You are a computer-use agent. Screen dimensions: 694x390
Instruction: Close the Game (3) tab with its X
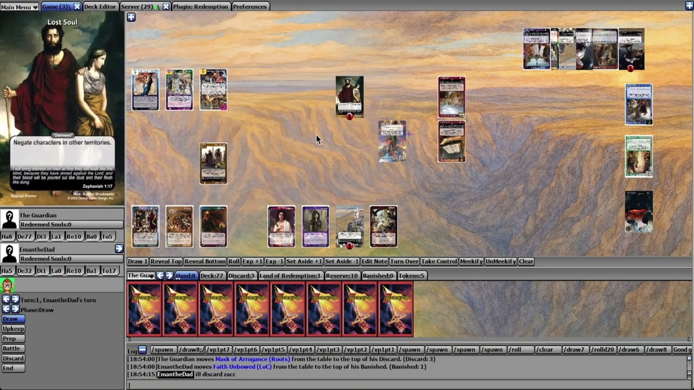pyautogui.click(x=77, y=6)
